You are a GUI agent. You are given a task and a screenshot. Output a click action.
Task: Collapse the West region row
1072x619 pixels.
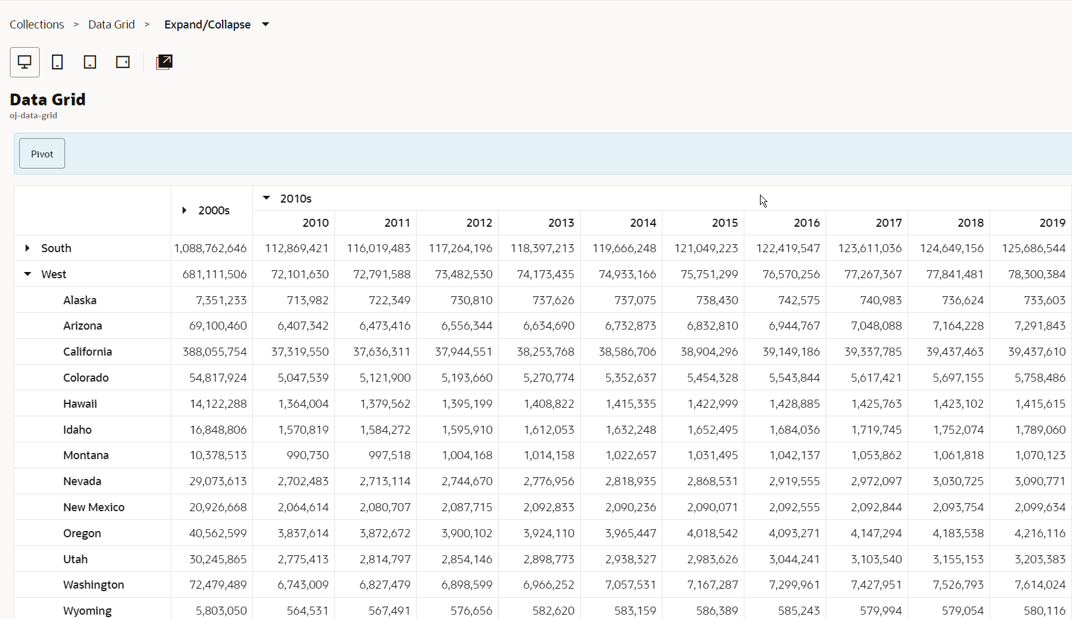click(x=27, y=274)
